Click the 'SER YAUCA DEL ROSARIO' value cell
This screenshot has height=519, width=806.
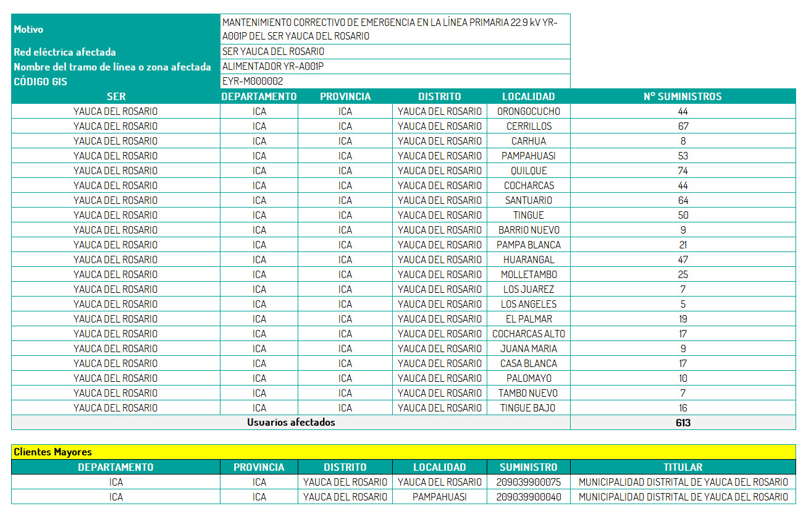[395, 52]
